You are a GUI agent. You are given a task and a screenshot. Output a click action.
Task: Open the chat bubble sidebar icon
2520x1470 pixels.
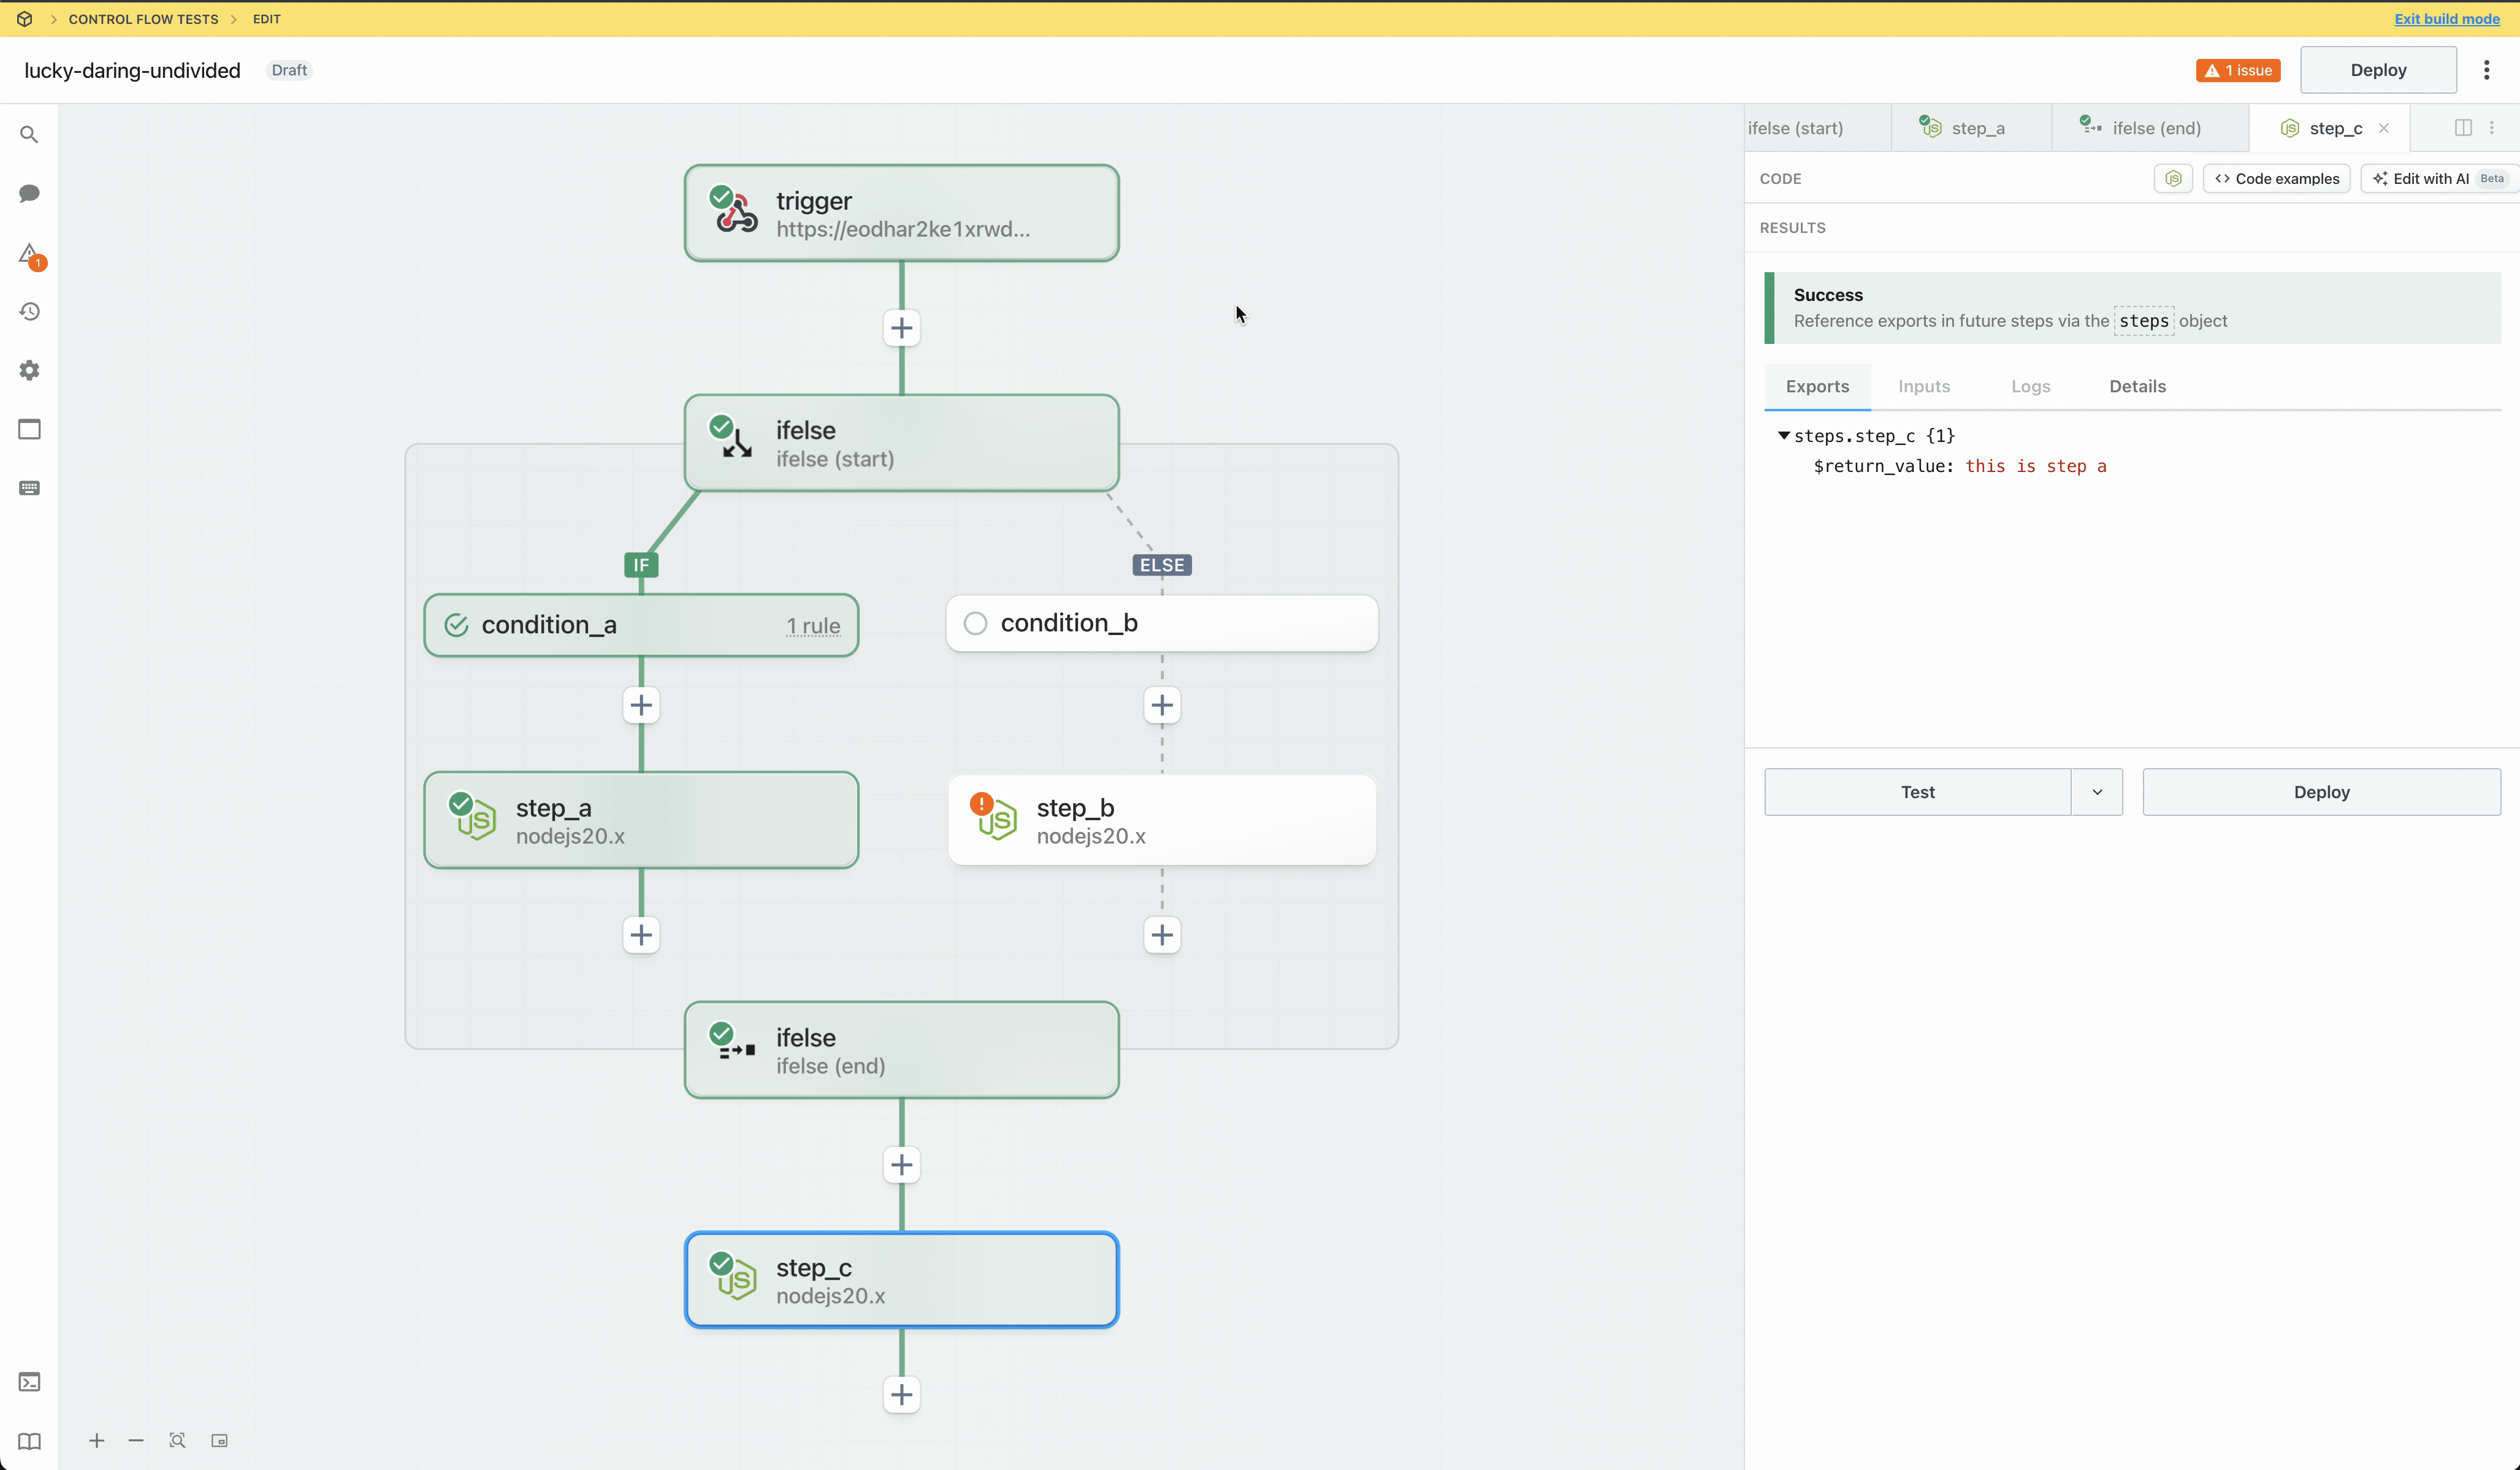(29, 193)
